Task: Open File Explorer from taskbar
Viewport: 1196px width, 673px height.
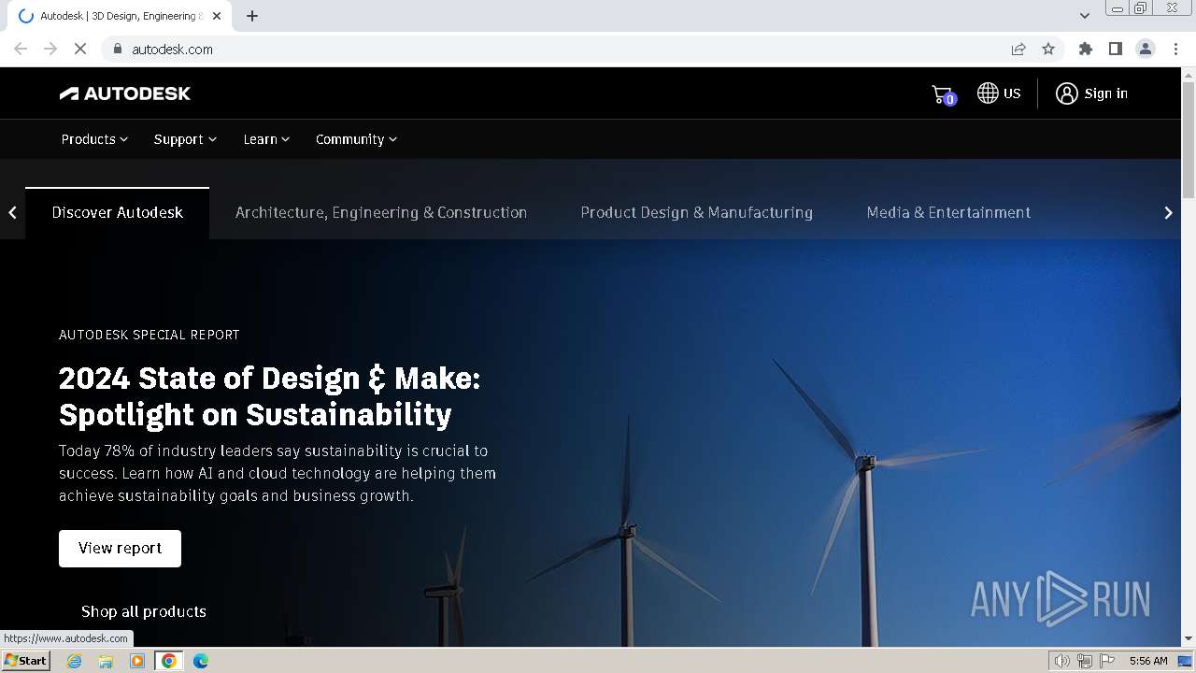Action: point(106,661)
